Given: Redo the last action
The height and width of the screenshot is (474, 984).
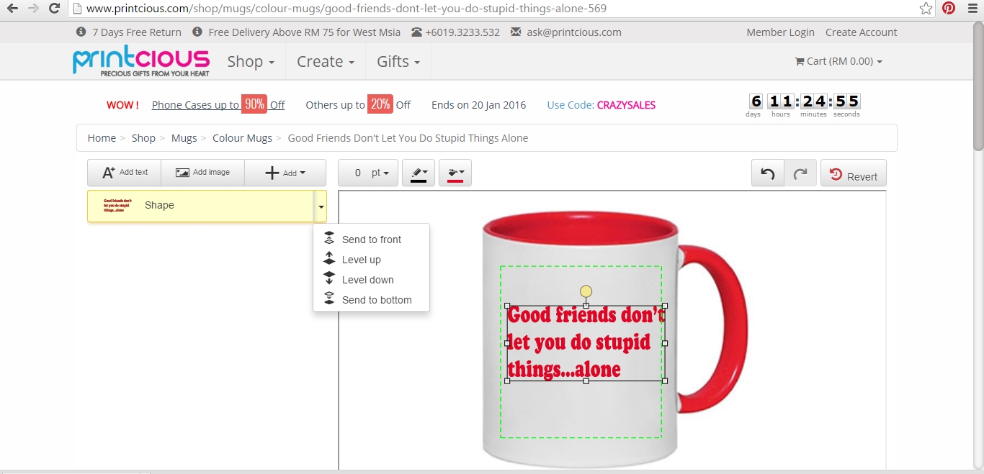Looking at the screenshot, I should pos(800,173).
